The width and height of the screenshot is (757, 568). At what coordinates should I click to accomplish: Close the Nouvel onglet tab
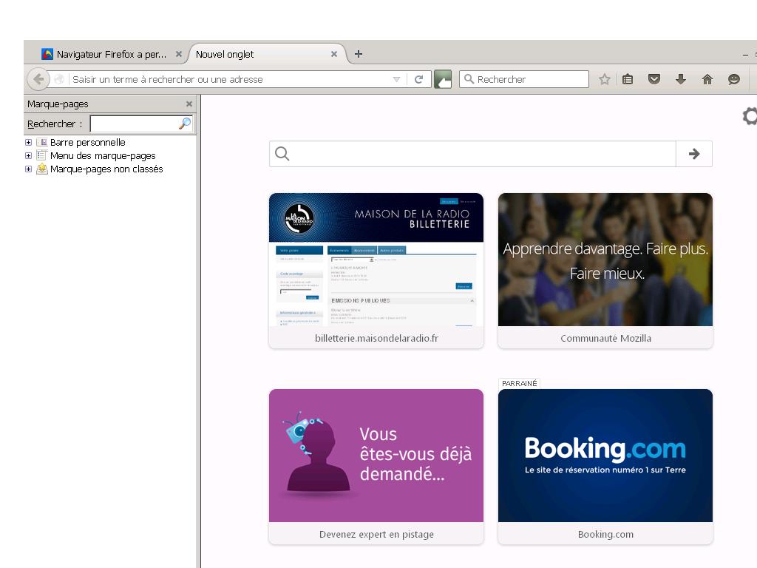tap(333, 54)
